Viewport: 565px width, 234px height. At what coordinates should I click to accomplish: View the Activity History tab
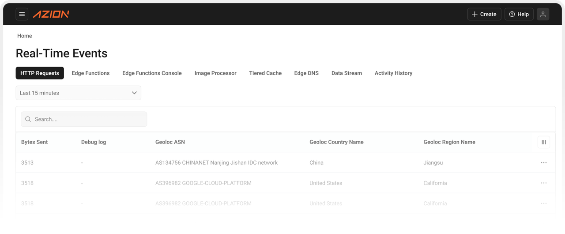coord(393,73)
